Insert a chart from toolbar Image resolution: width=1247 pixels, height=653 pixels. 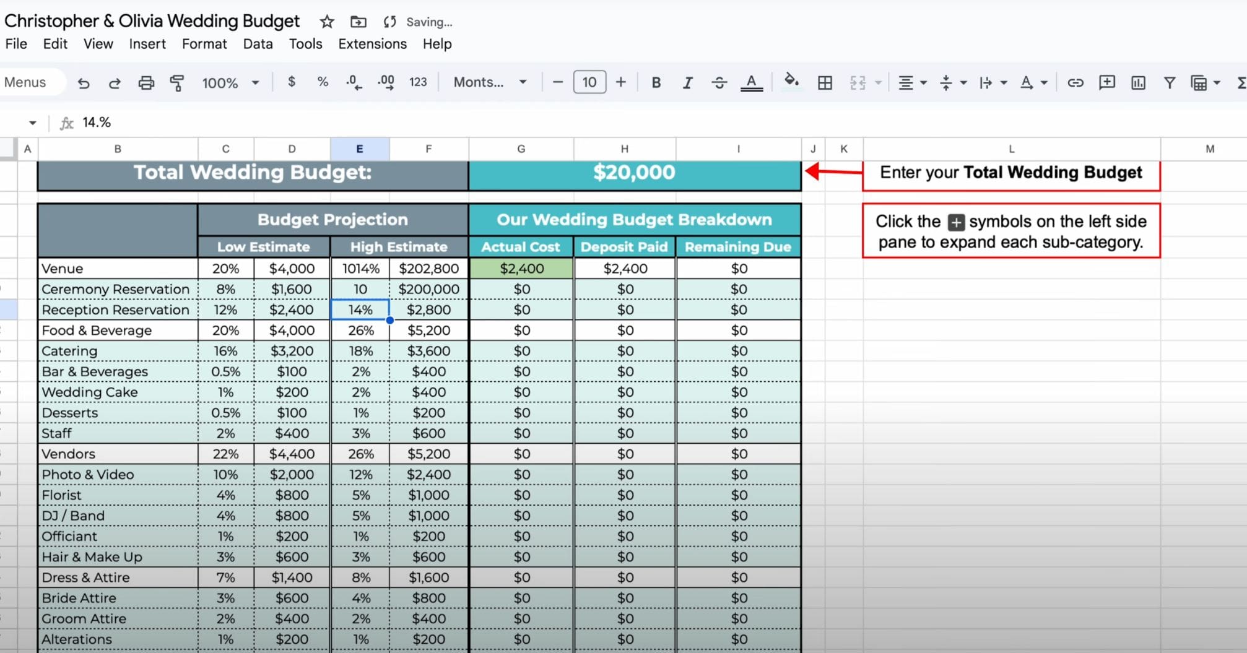1138,83
